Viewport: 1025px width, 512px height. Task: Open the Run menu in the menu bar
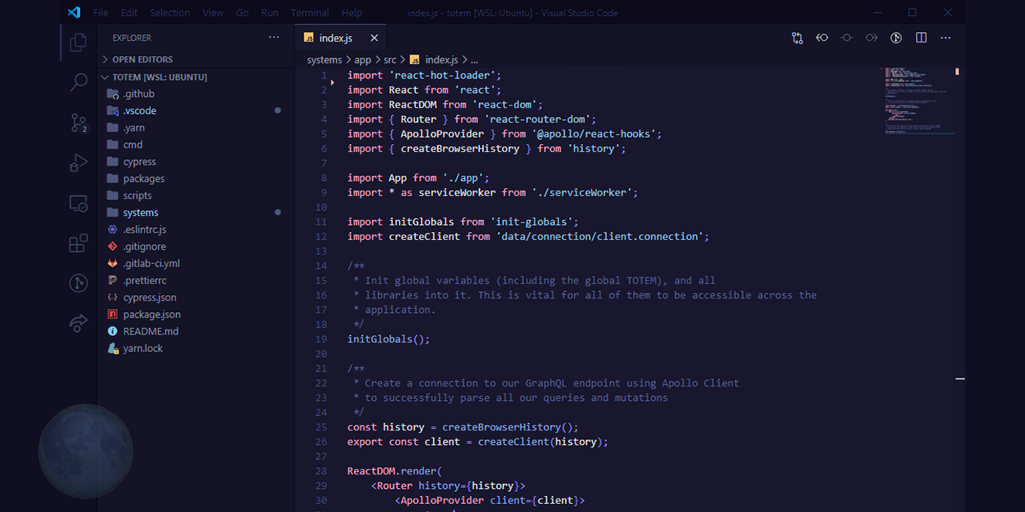click(x=269, y=12)
